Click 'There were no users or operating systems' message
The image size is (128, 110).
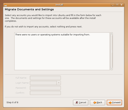53,35
